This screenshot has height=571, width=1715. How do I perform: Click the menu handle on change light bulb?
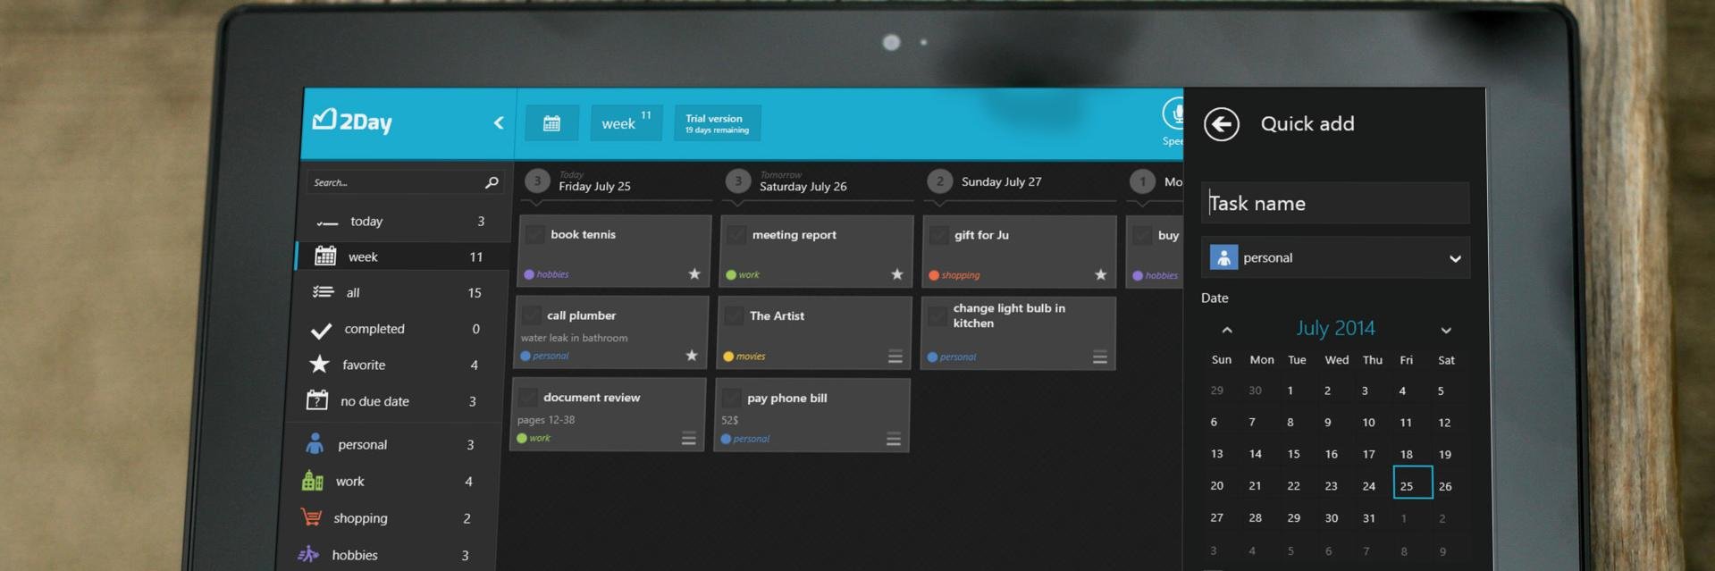[x=1100, y=357]
